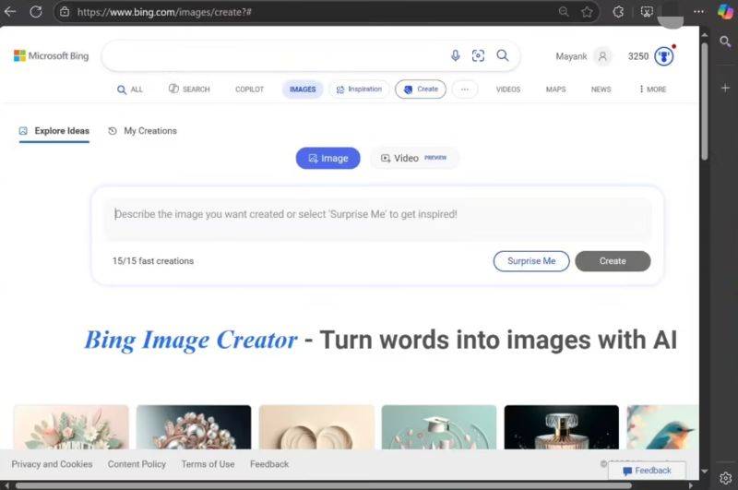Open visual search camera icon

coord(478,55)
